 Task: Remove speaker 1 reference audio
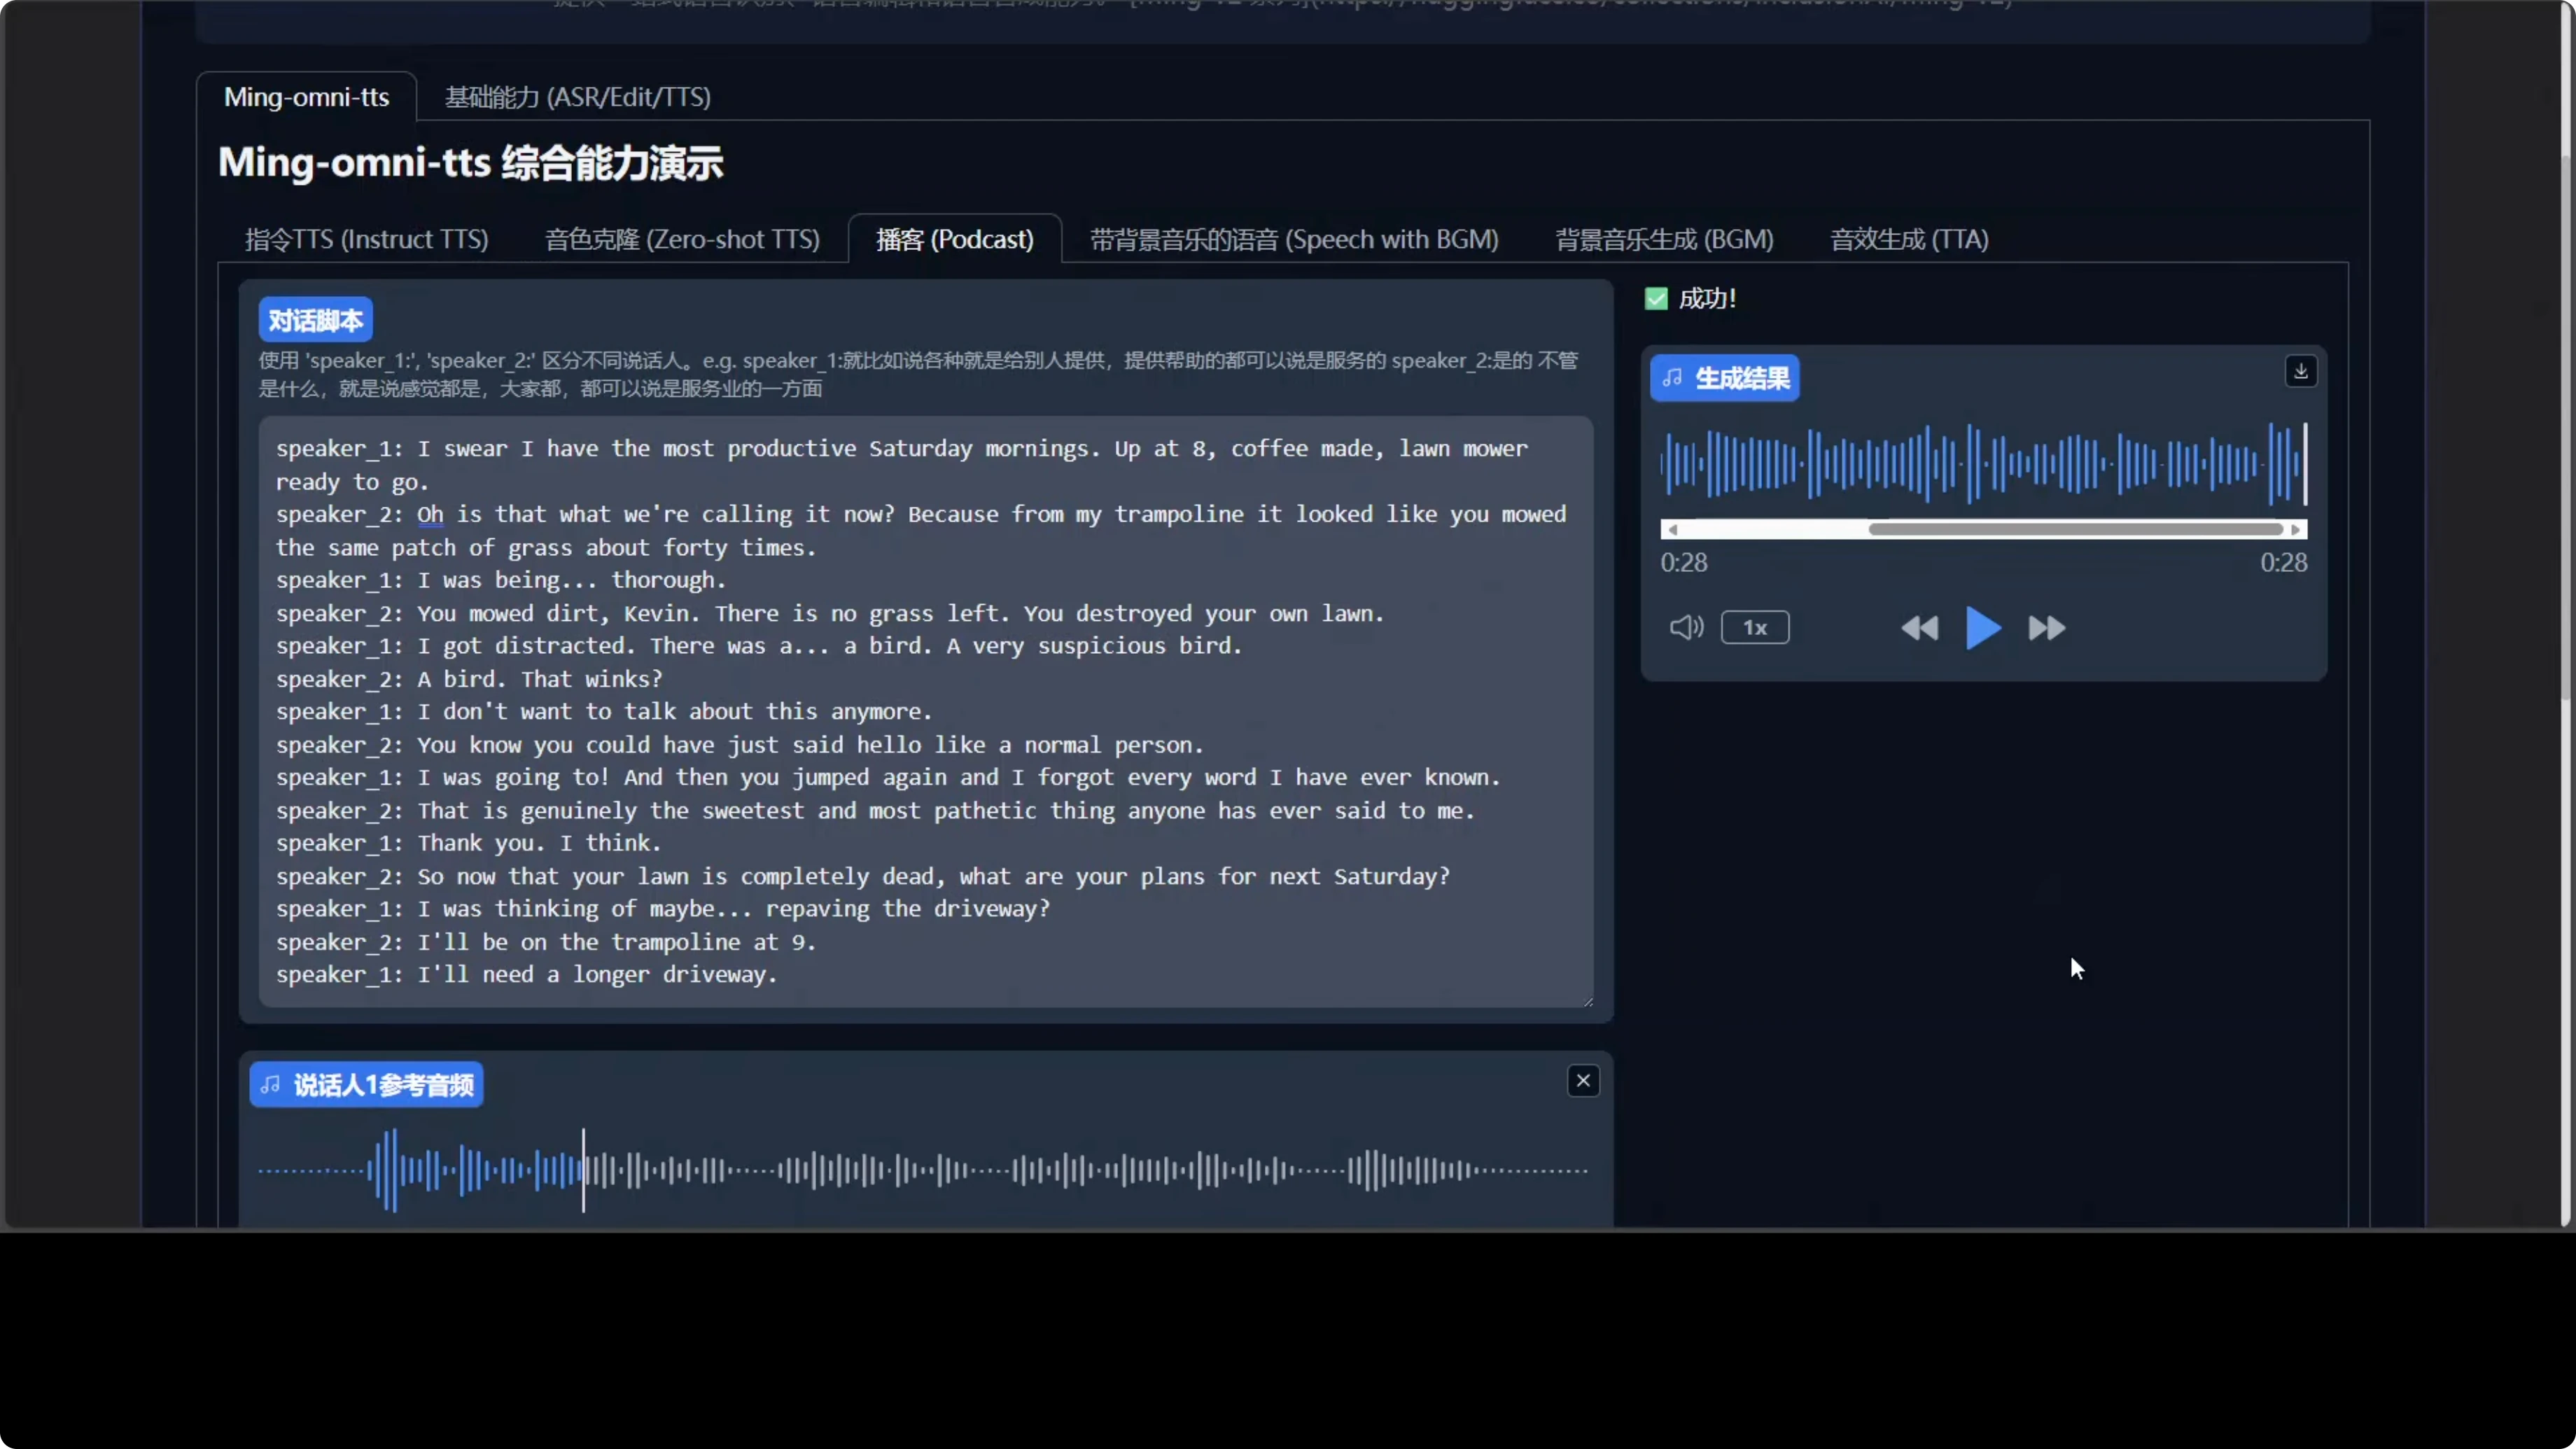point(1583,1081)
